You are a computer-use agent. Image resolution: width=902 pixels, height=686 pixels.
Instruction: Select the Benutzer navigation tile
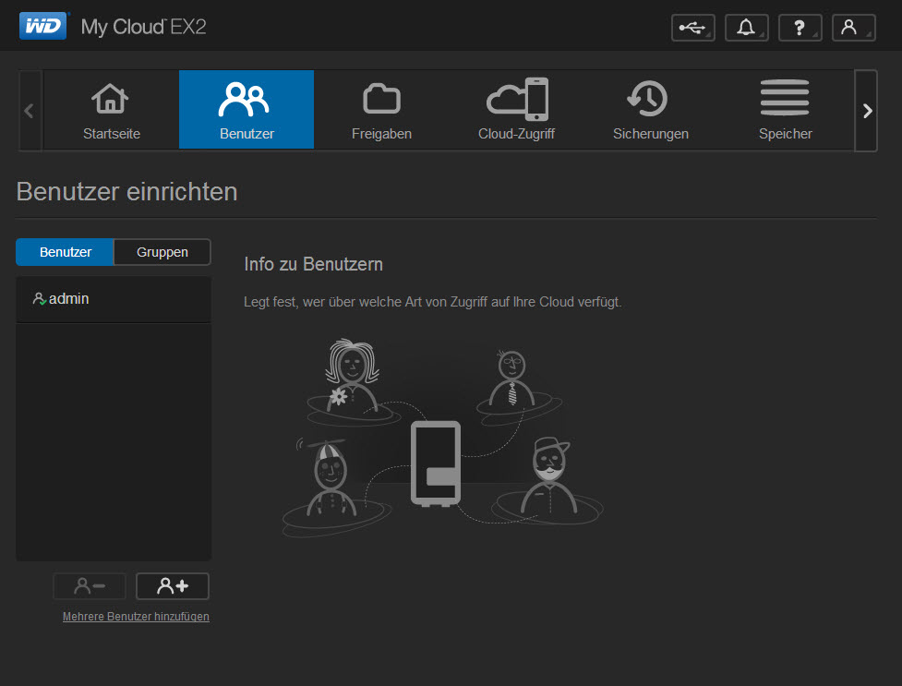pyautogui.click(x=247, y=110)
